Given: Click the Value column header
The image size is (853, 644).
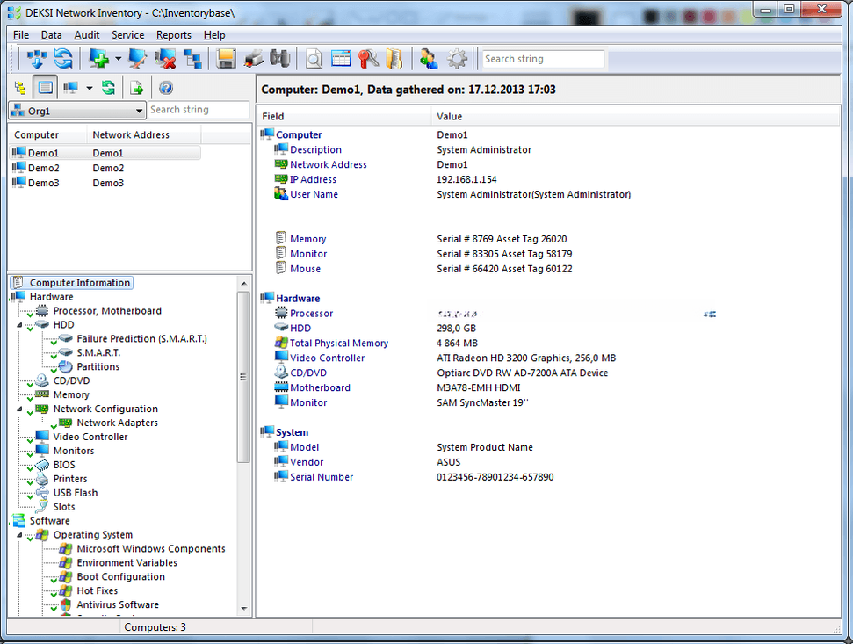Looking at the screenshot, I should 635,116.
